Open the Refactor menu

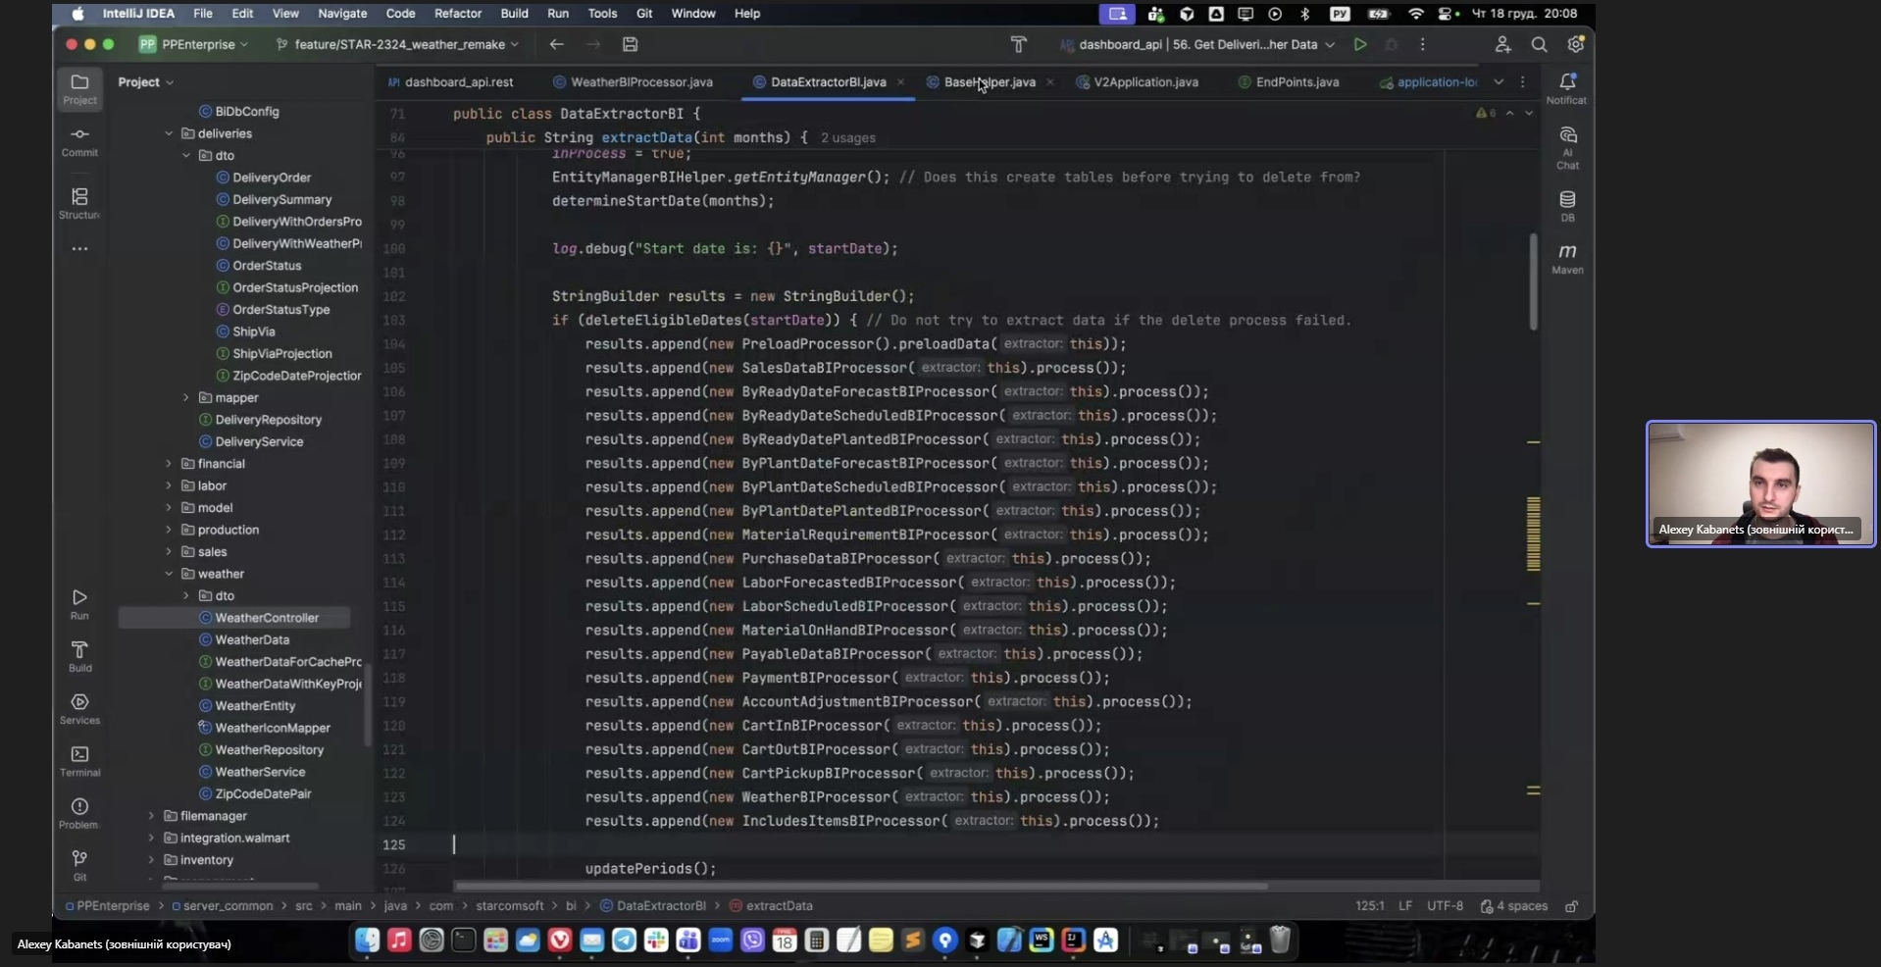click(x=457, y=14)
